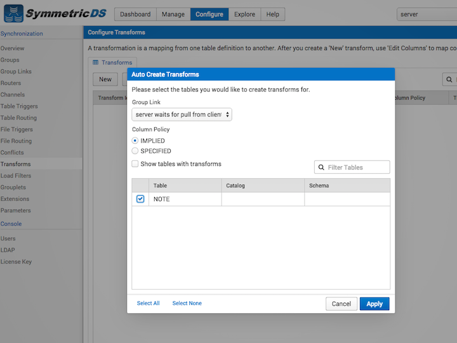Open Table Routing in the sidebar

pos(18,118)
